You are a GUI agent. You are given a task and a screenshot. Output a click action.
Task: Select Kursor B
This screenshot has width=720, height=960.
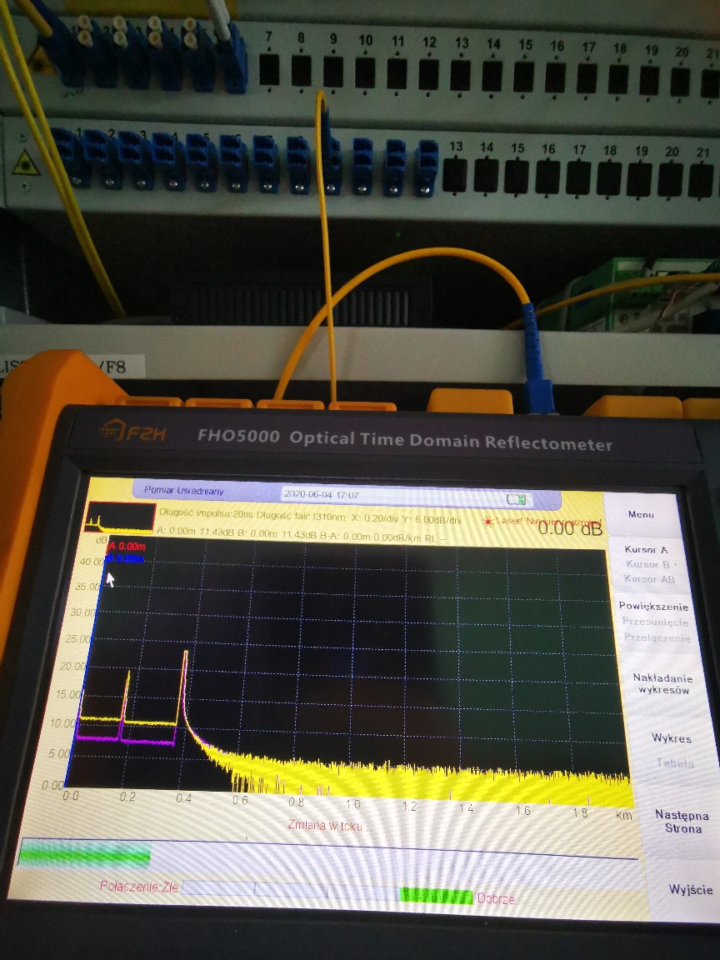tap(649, 564)
